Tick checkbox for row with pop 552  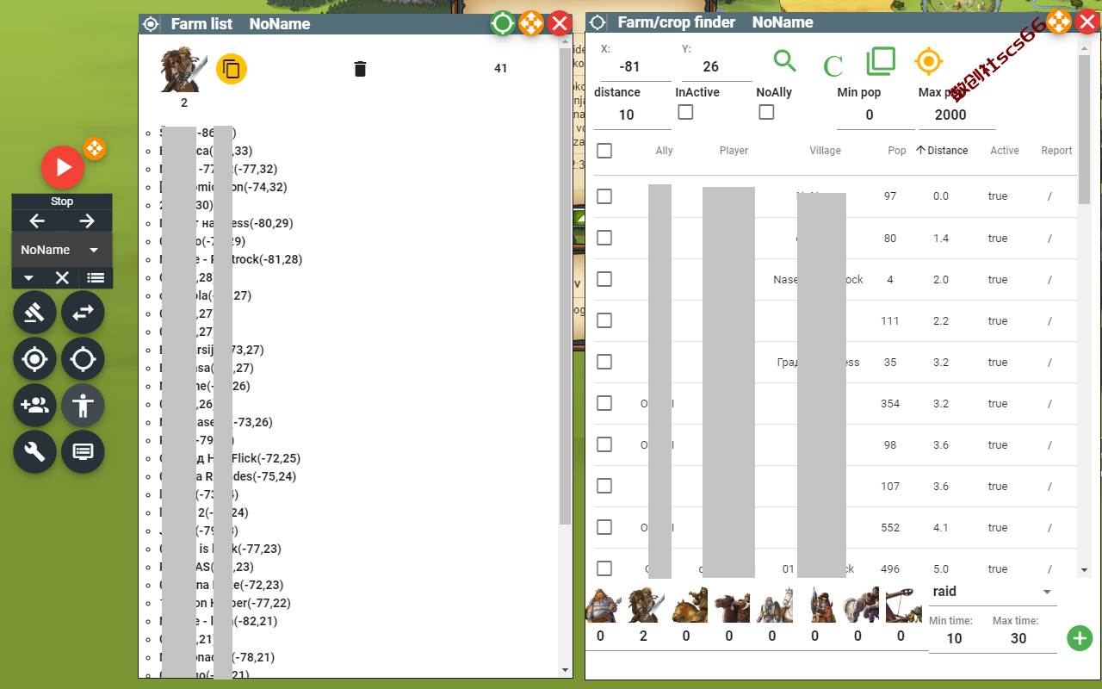point(604,527)
